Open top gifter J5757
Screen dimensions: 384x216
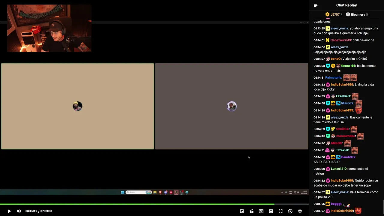(334, 14)
